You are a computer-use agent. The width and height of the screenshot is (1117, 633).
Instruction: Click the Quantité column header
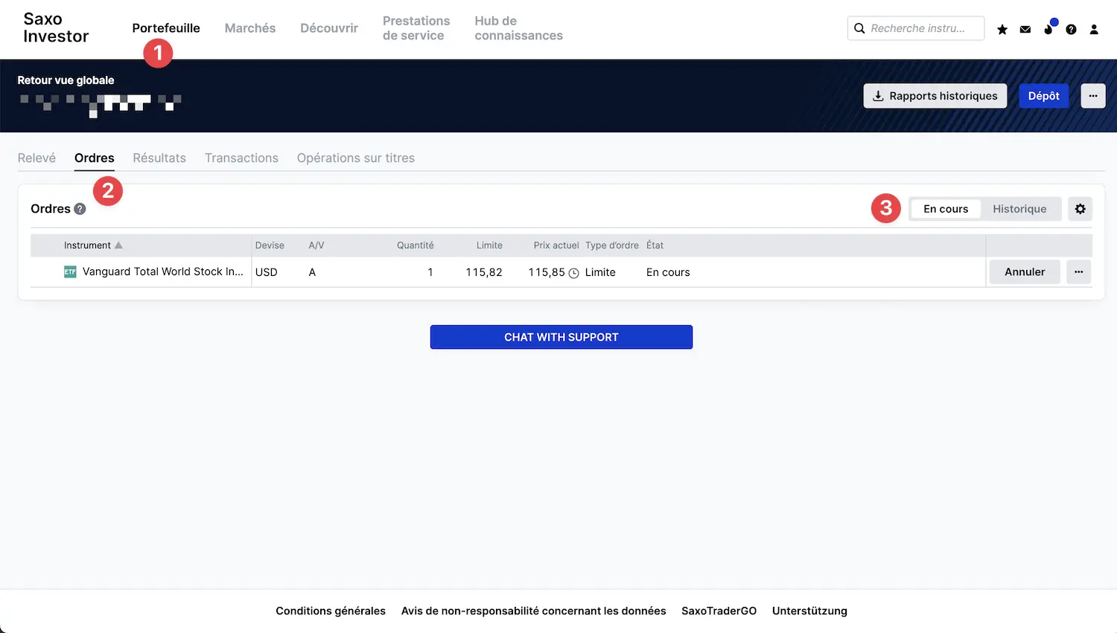click(415, 245)
